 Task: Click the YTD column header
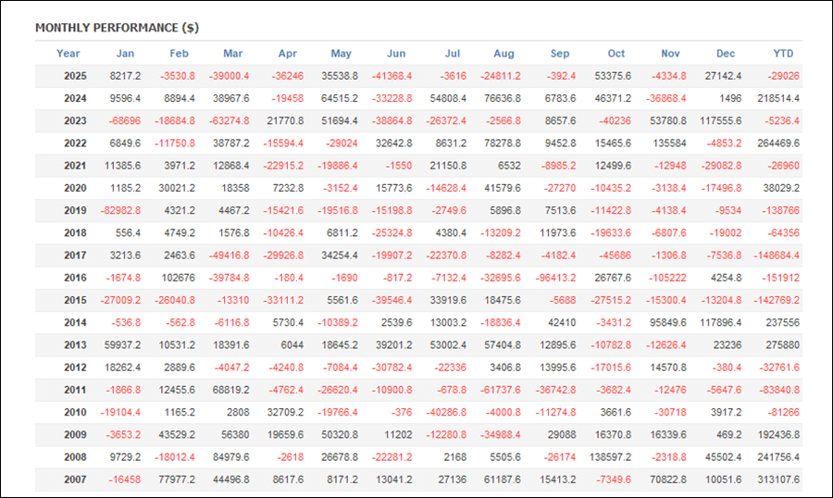(x=783, y=54)
